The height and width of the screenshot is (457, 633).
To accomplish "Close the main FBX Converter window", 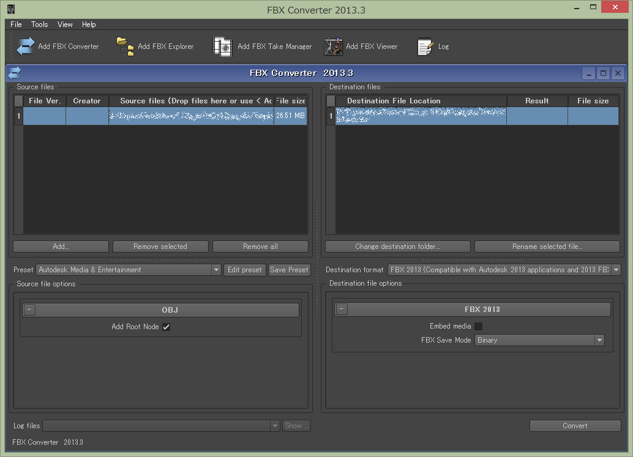I will point(615,7).
